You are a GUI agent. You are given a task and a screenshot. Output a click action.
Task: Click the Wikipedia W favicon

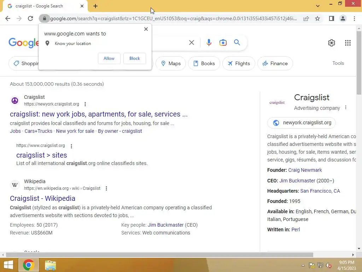point(15,185)
